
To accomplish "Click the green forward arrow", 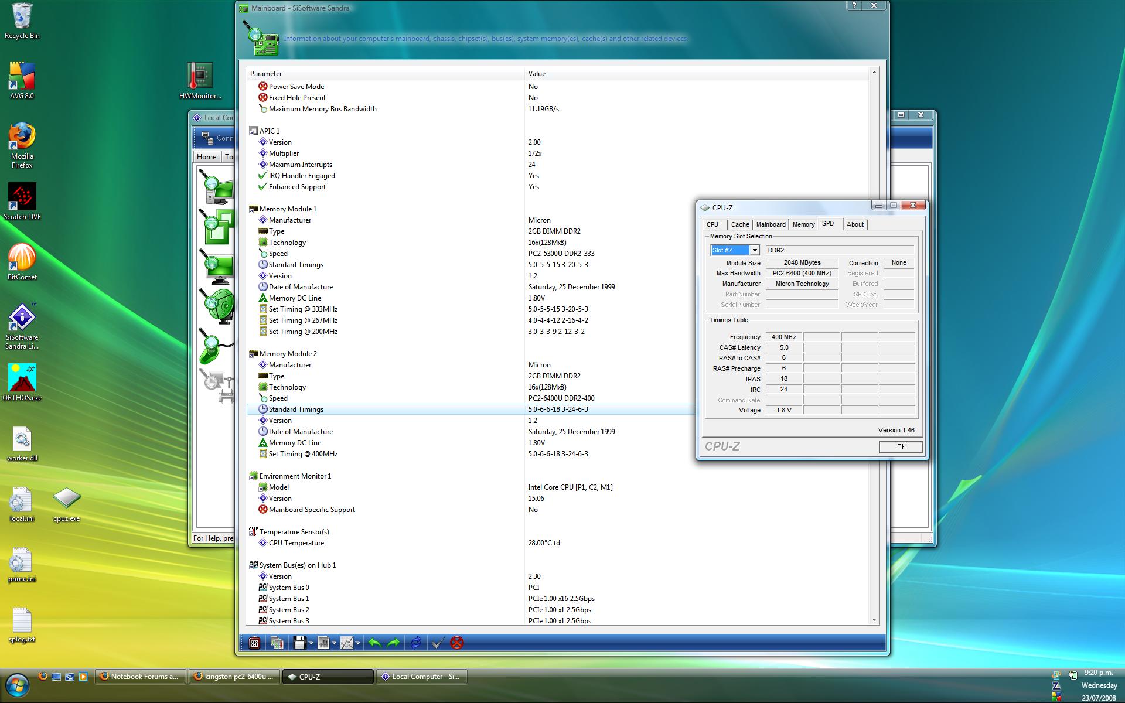I will click(394, 643).
